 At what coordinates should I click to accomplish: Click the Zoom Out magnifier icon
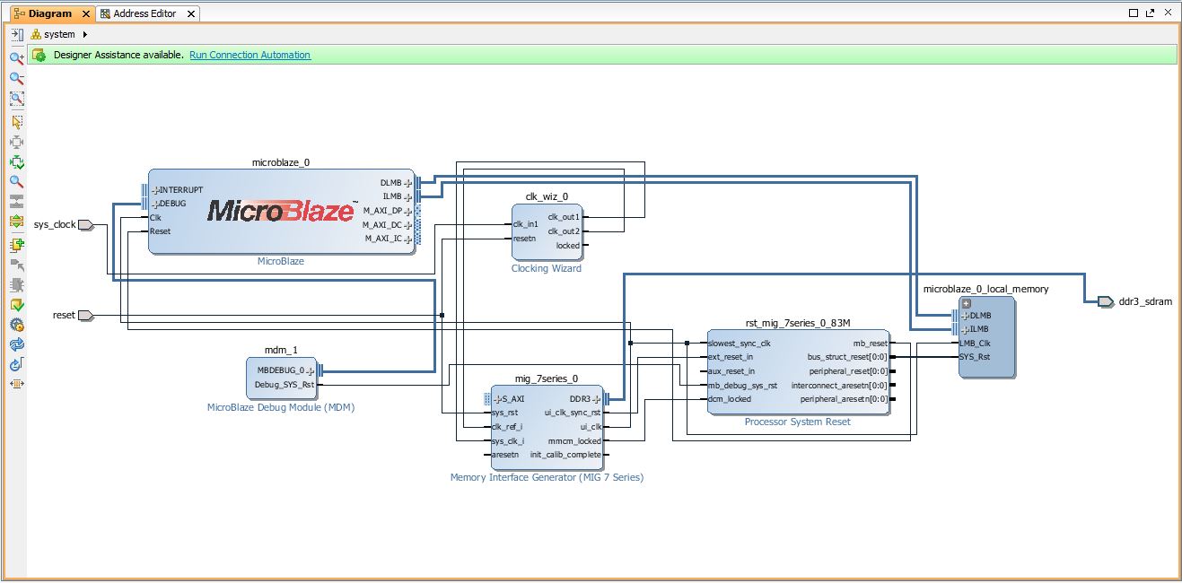17,79
